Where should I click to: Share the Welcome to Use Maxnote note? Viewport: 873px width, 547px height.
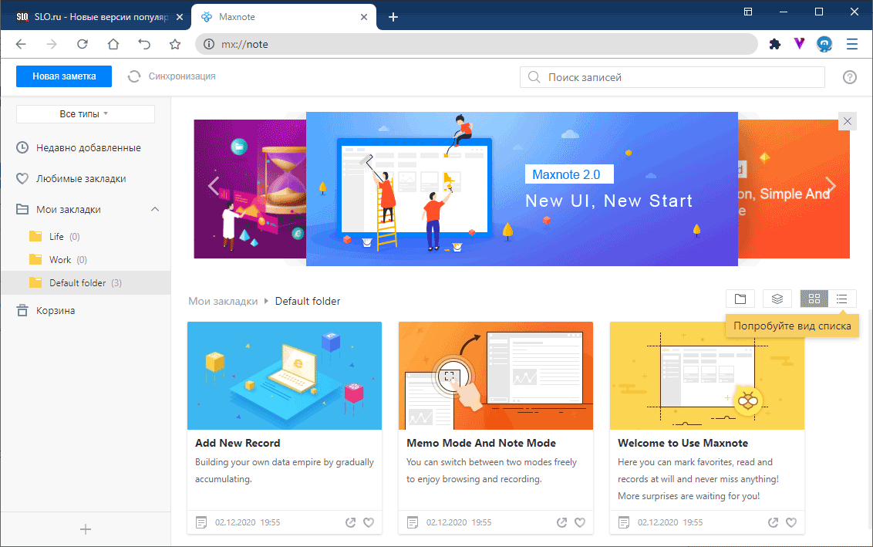(x=773, y=522)
